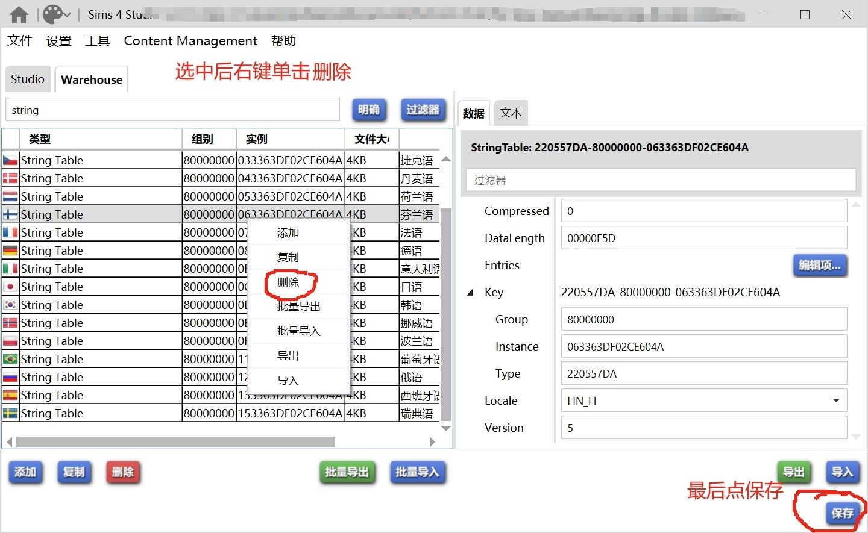Click the 编辑项... button for Entries
The image size is (868, 533).
[820, 265]
